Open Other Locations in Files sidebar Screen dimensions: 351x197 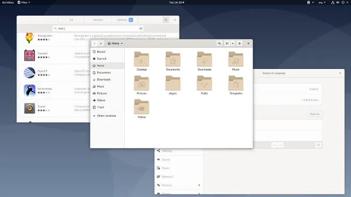click(108, 116)
